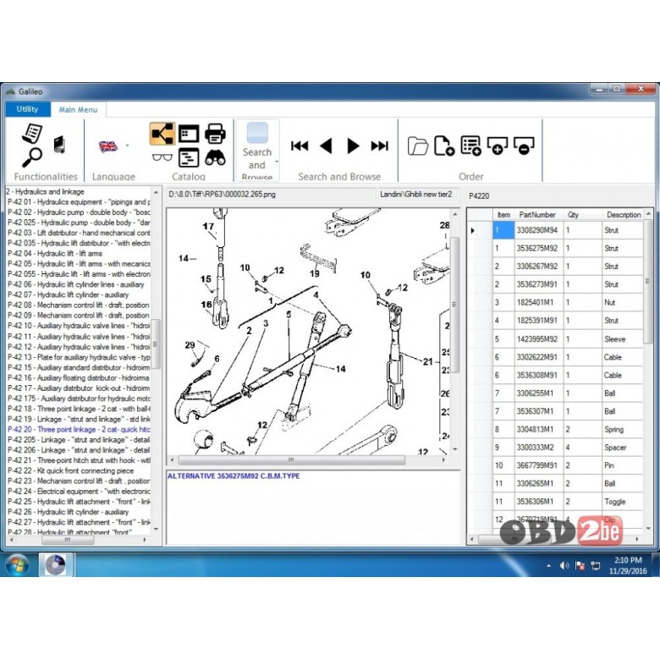660x660 pixels.
Task: Click the document list icon in Functionalities
Action: (x=32, y=133)
